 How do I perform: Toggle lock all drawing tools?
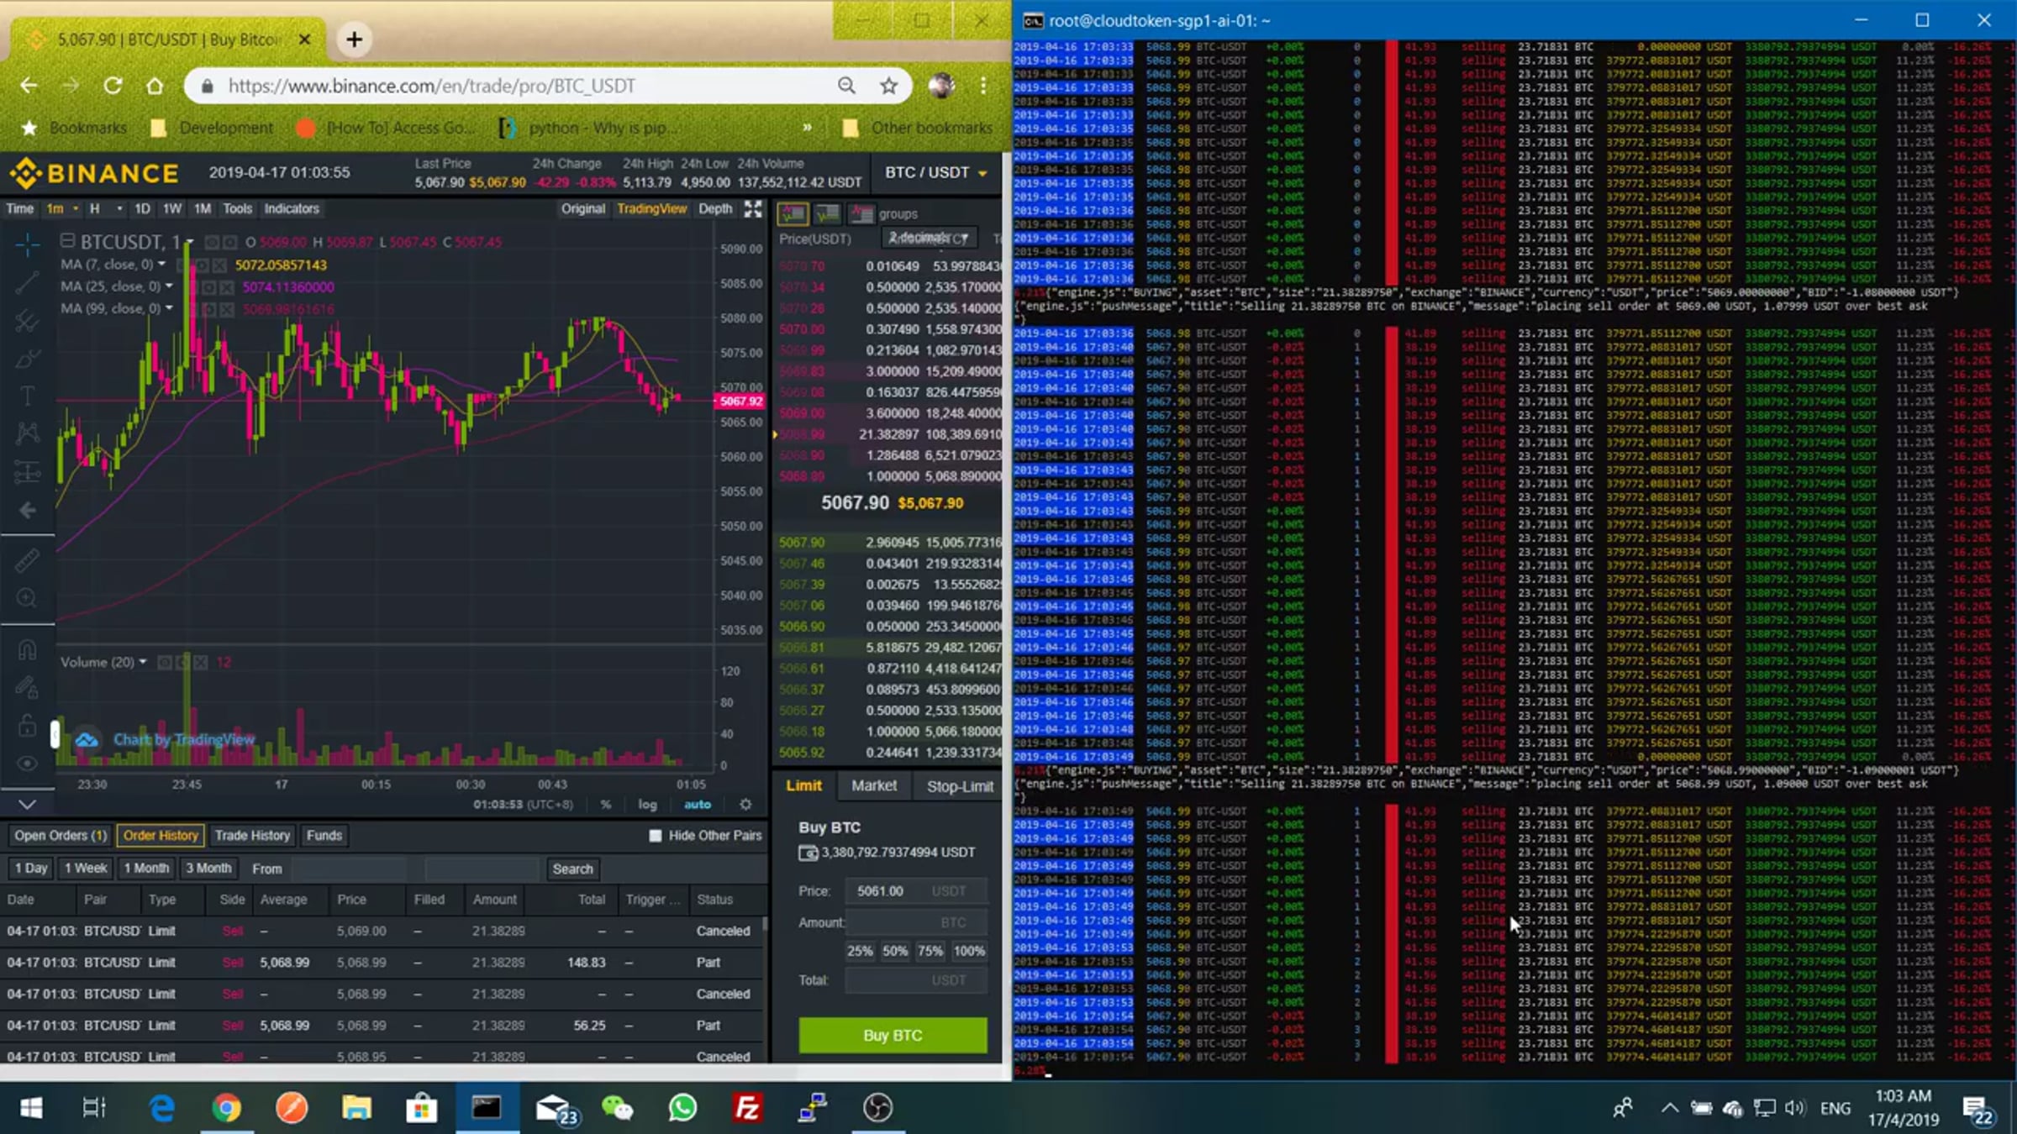[x=27, y=725]
